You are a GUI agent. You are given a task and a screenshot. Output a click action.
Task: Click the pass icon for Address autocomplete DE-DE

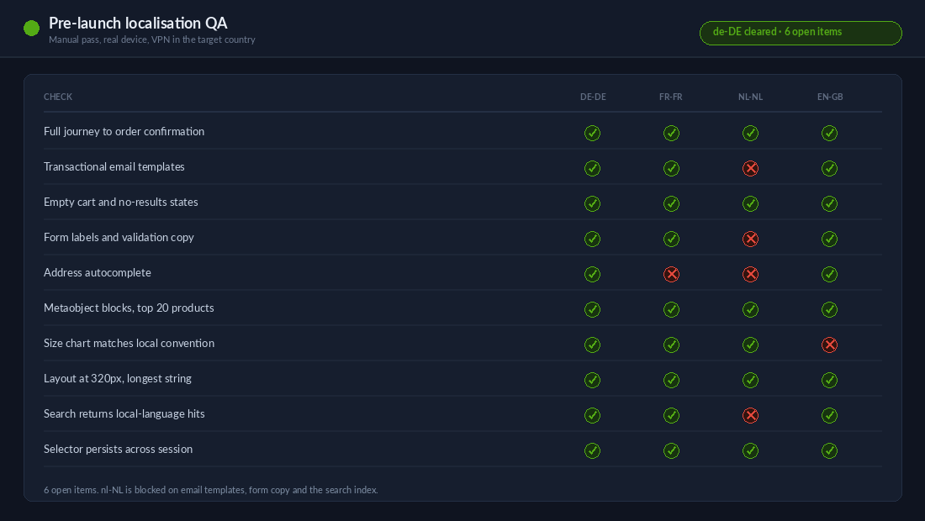[592, 275]
